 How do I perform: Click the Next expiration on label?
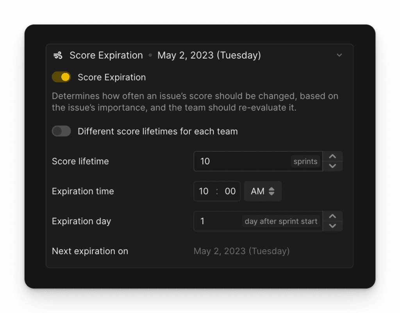pyautogui.click(x=90, y=251)
